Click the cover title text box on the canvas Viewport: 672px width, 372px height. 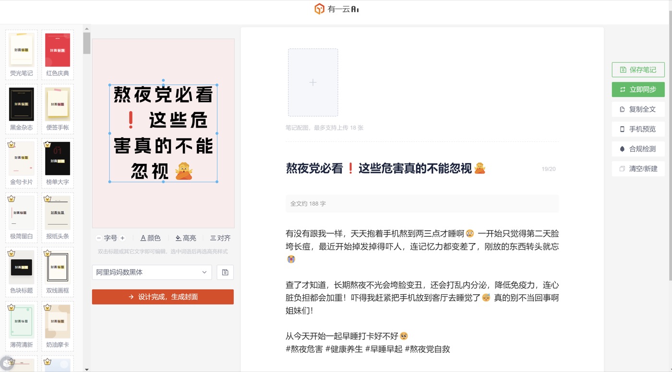[x=163, y=133]
